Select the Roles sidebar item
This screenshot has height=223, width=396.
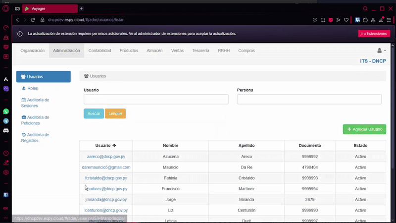(32, 88)
